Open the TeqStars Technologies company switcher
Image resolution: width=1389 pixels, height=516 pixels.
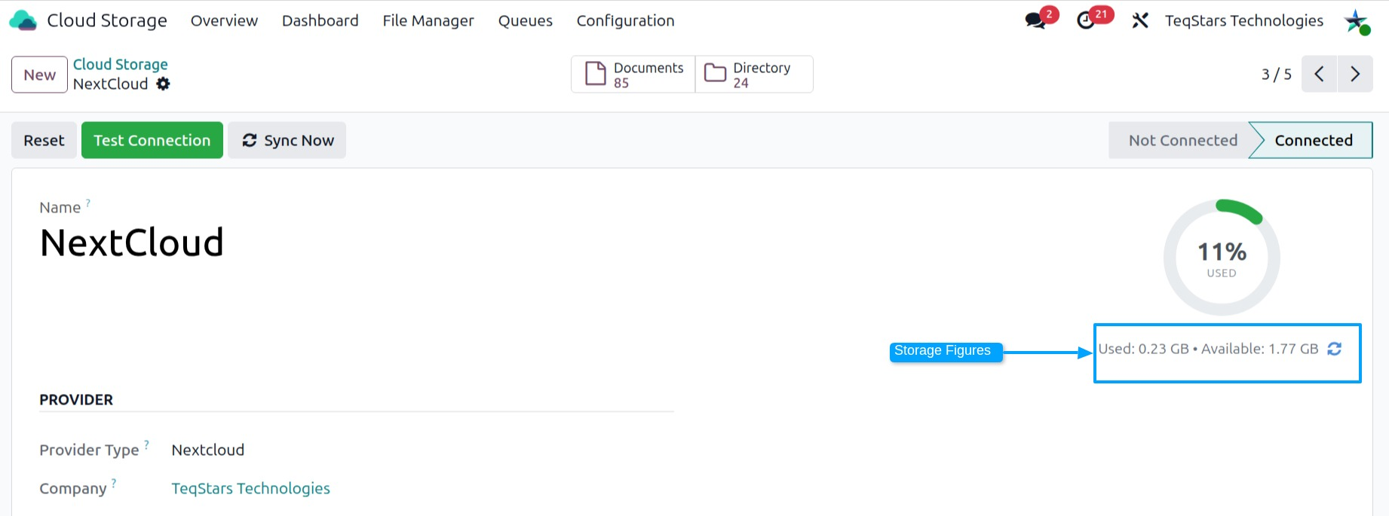click(x=1243, y=20)
